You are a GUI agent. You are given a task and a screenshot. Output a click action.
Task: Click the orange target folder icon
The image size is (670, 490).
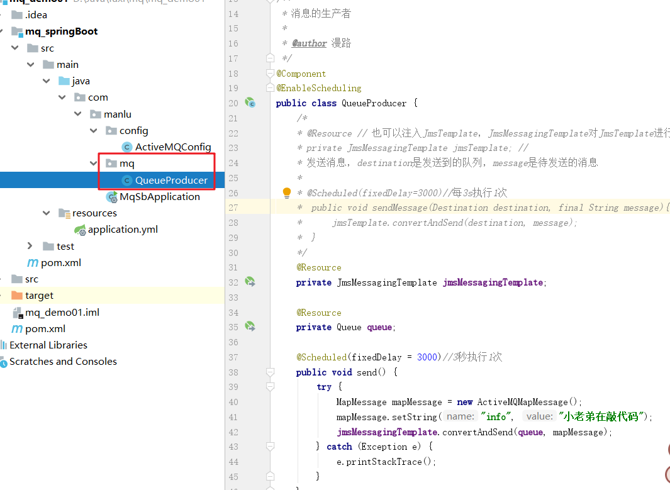[17, 295]
